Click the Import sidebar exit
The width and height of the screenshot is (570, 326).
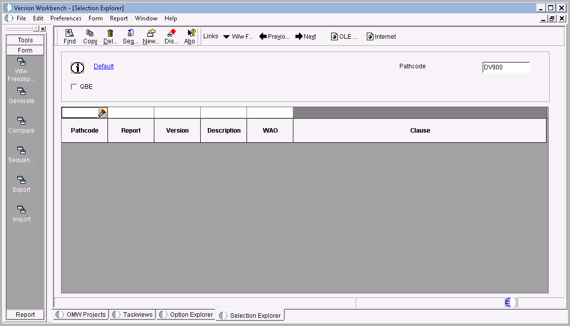click(x=21, y=213)
